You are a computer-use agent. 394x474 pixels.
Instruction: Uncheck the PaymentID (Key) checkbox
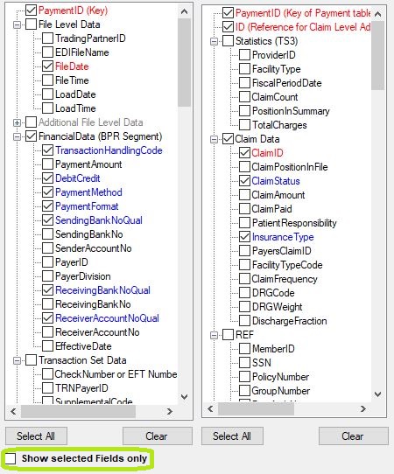31,10
